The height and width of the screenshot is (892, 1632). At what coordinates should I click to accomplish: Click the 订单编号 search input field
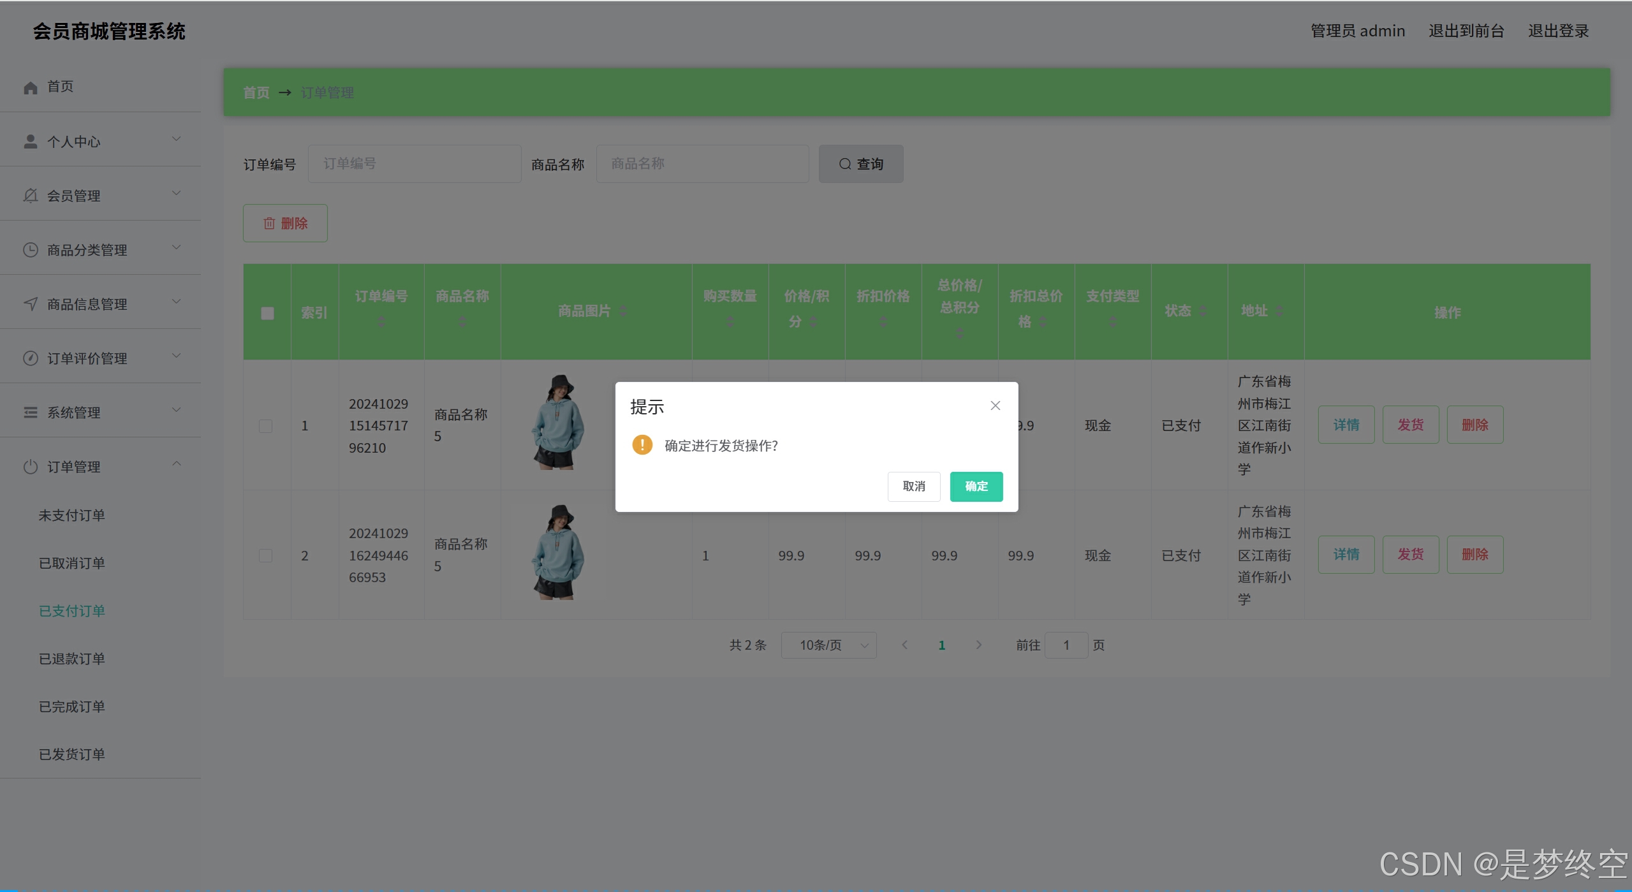(415, 164)
